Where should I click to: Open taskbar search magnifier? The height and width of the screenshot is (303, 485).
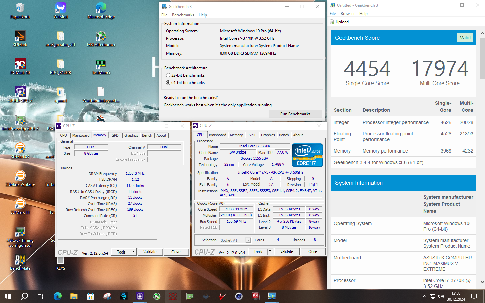24,296
